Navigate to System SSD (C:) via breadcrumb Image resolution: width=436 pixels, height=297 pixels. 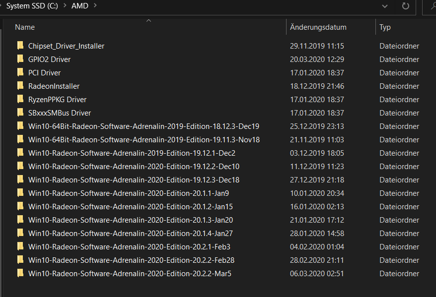click(32, 5)
